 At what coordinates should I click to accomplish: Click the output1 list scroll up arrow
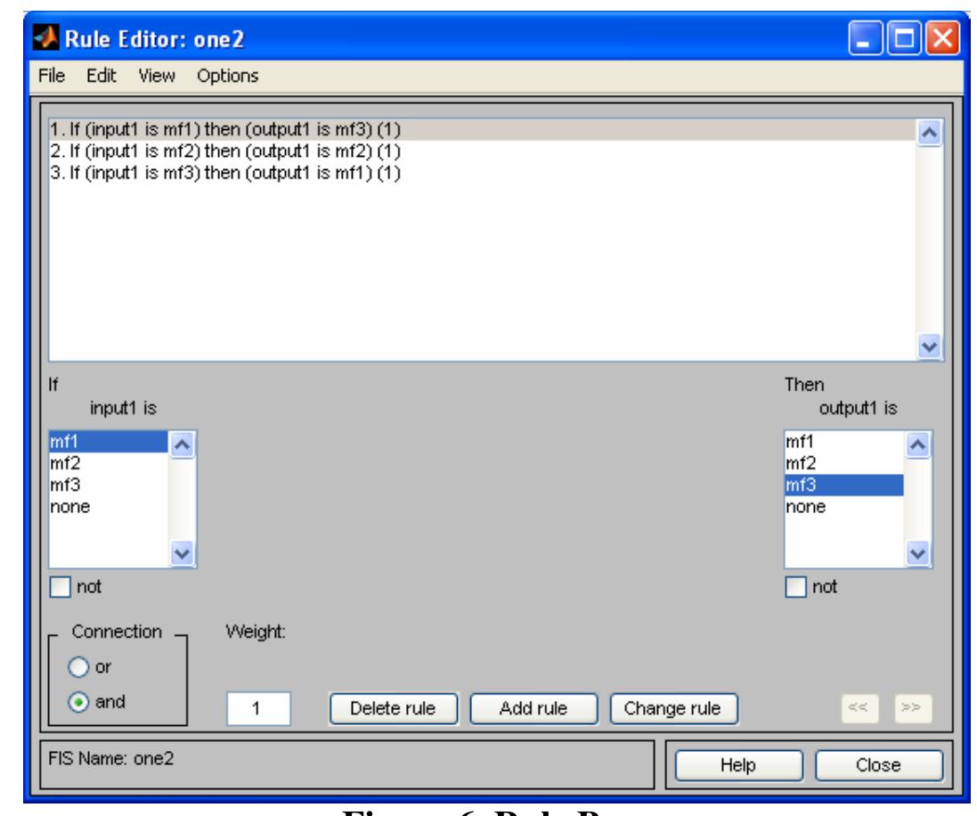(918, 444)
